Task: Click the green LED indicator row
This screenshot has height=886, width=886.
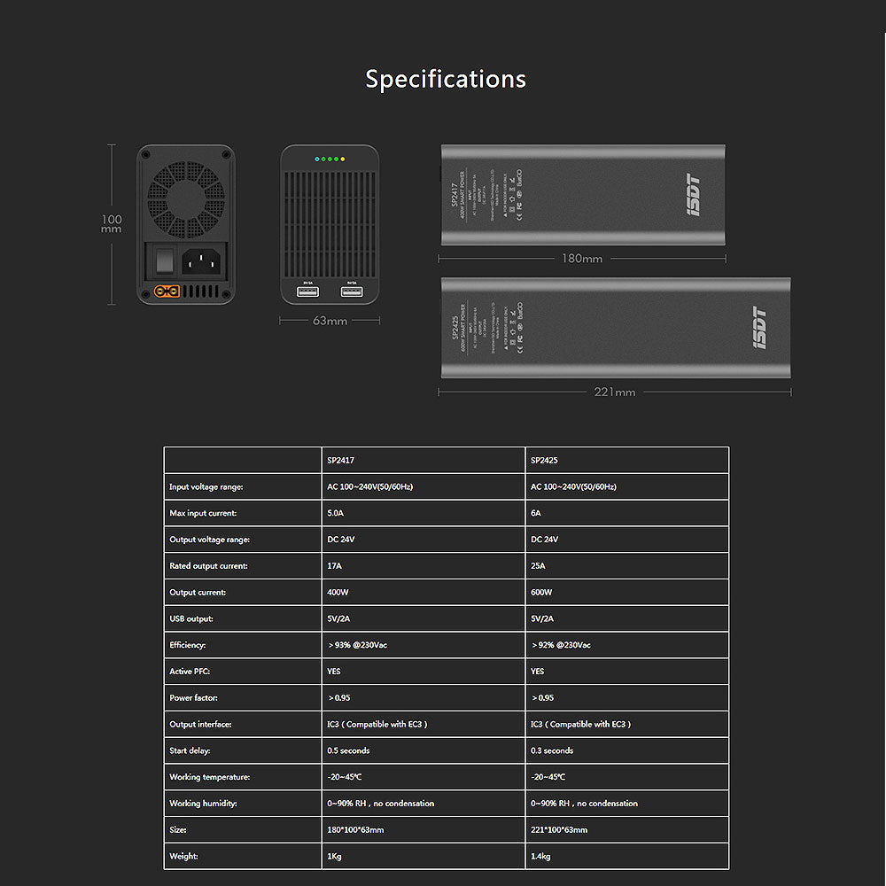Action: click(330, 160)
